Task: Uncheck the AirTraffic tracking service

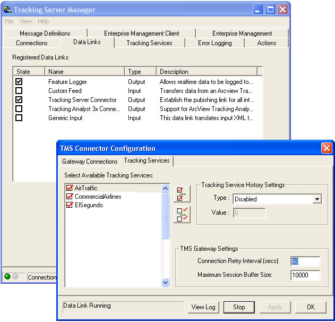Action: [x=70, y=188]
